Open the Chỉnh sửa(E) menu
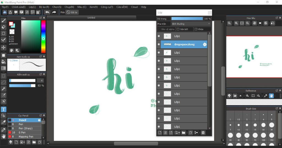Image resolution: width=282 pixels, height=148 pixels. [x=19, y=7]
